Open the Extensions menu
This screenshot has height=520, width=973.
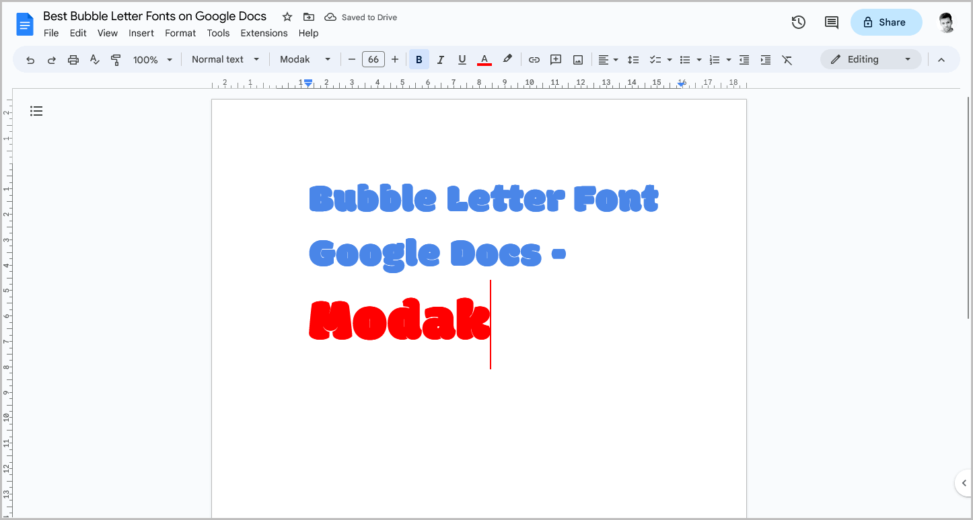click(x=264, y=32)
